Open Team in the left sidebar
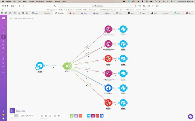Image resolution: width=195 pixels, height=121 pixels. coord(3,33)
